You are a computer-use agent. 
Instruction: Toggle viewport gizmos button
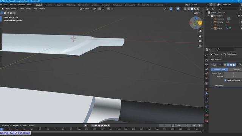point(171,9)
